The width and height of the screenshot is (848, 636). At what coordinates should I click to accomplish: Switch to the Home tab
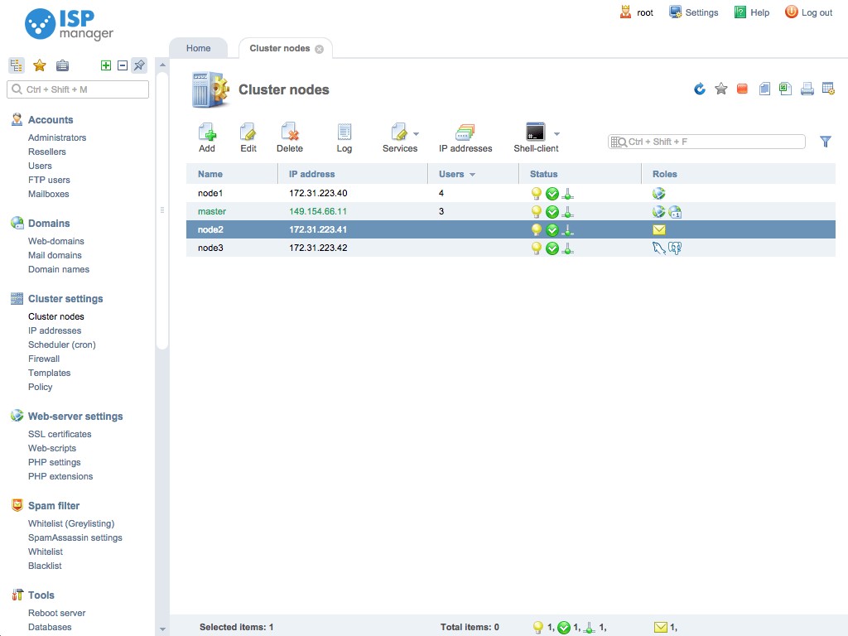(x=198, y=48)
